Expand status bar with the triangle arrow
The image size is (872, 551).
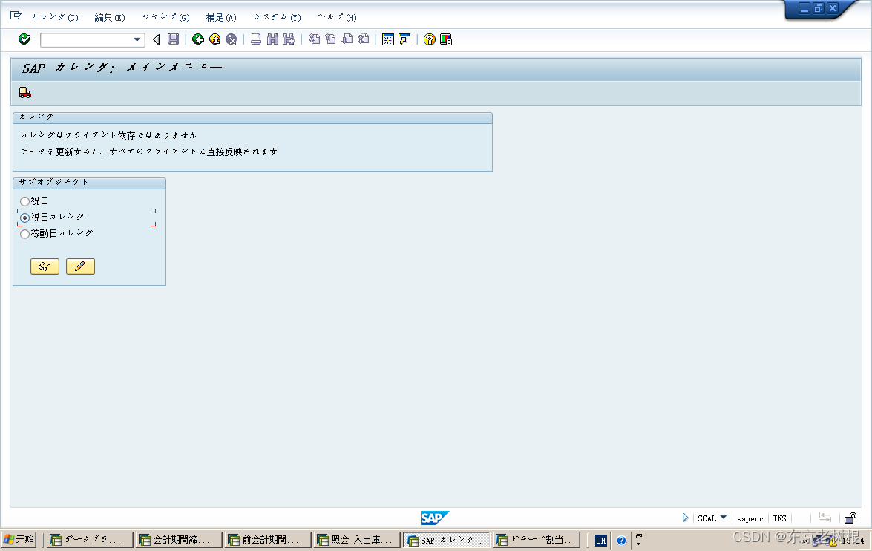[685, 518]
